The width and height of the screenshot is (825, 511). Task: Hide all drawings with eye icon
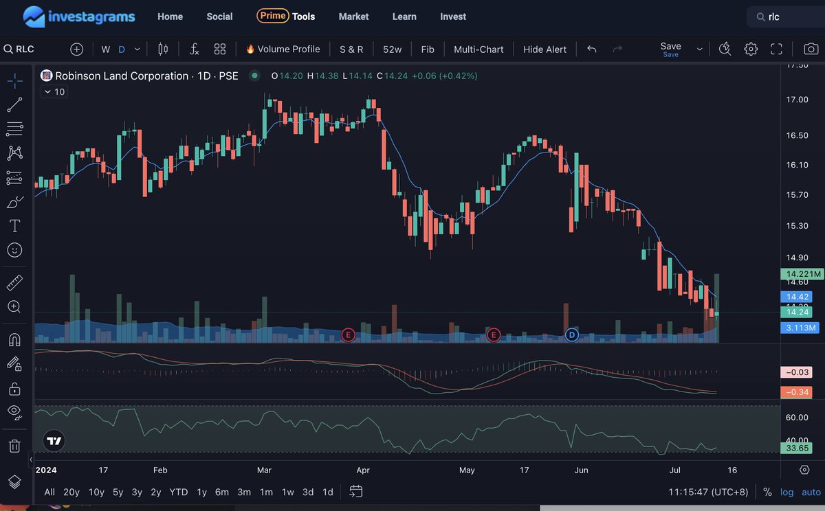(x=14, y=412)
